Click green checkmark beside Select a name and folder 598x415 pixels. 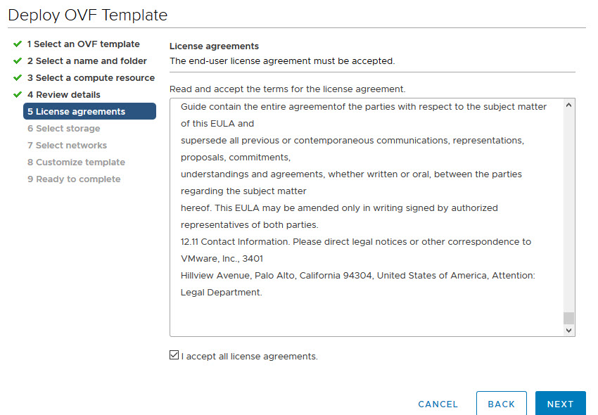(x=18, y=61)
